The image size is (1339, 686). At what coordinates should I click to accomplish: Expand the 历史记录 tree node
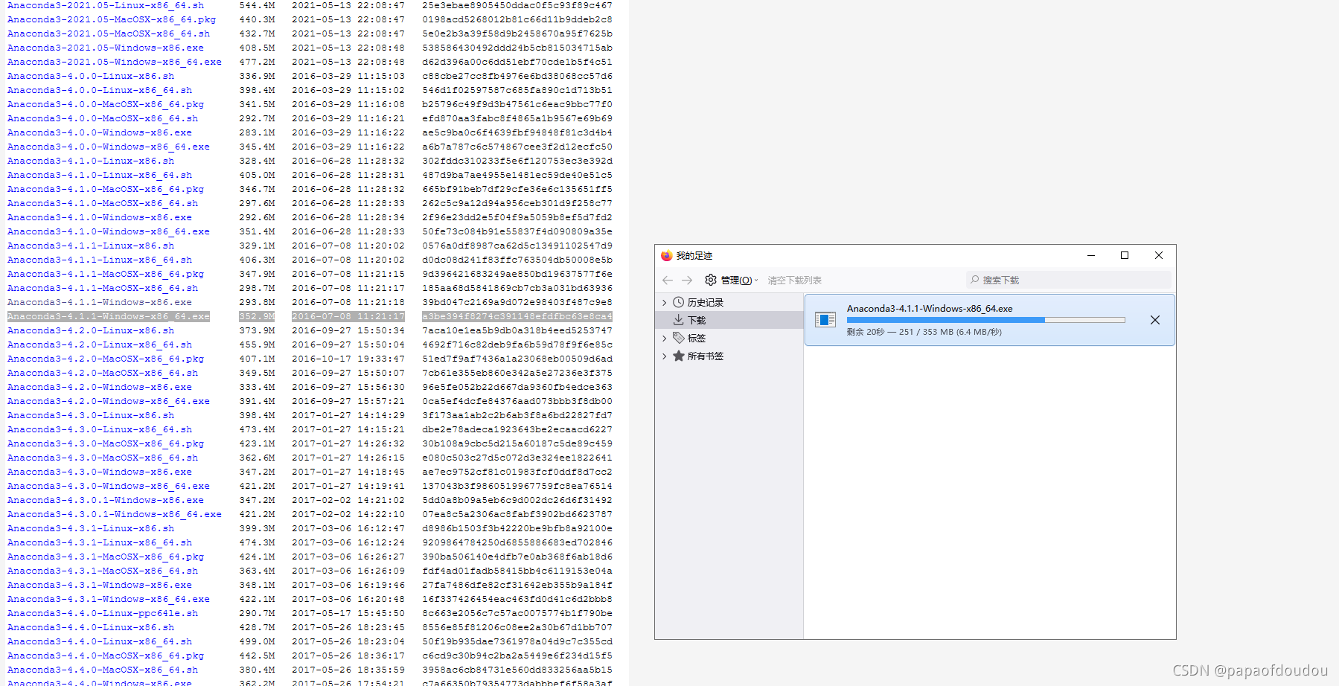664,303
